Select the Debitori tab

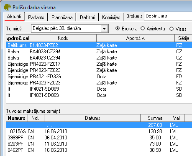pos(87,17)
